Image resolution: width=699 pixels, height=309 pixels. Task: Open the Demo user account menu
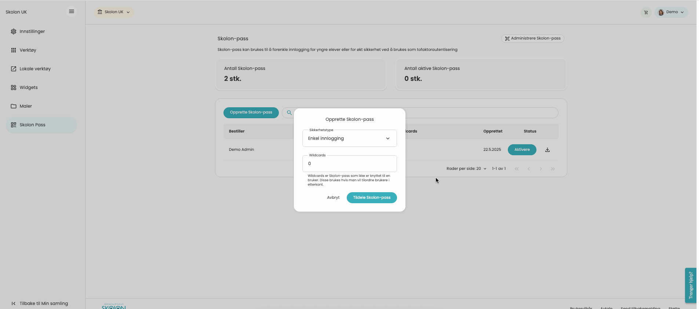(671, 12)
